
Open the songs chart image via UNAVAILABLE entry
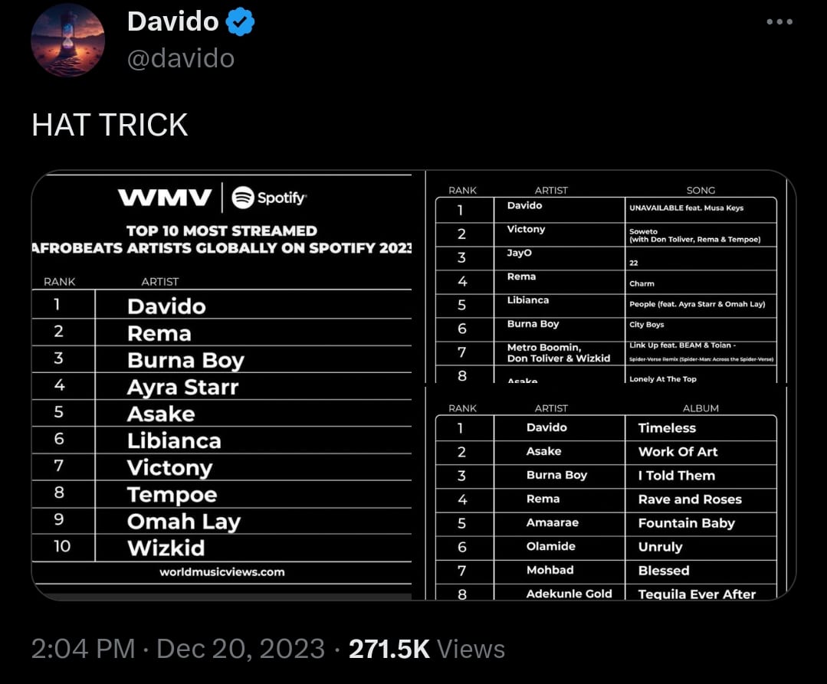tap(686, 208)
